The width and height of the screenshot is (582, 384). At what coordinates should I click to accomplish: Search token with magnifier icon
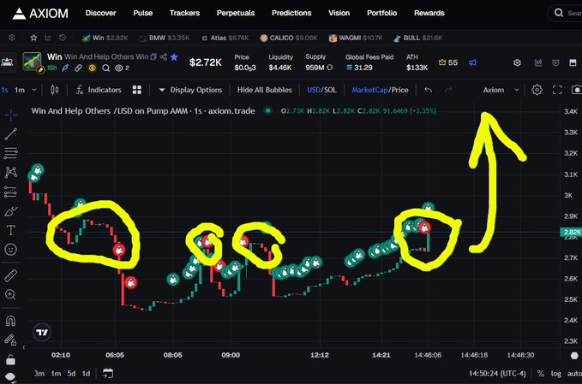pos(105,68)
